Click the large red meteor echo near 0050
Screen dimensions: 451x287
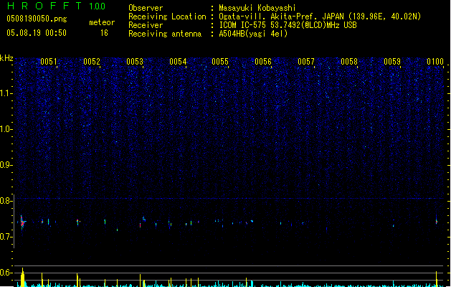click(x=22, y=222)
